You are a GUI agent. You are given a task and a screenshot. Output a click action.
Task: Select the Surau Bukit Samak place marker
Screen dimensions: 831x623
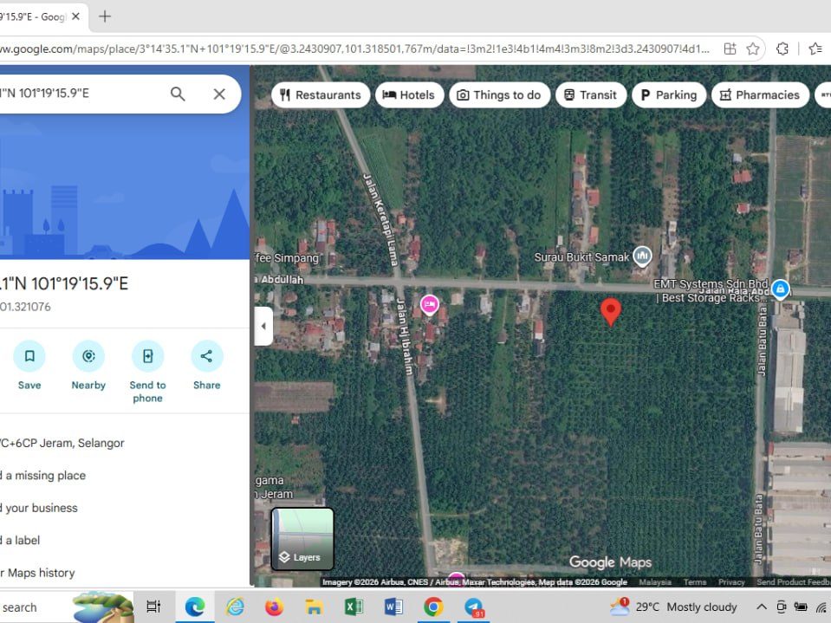642,257
